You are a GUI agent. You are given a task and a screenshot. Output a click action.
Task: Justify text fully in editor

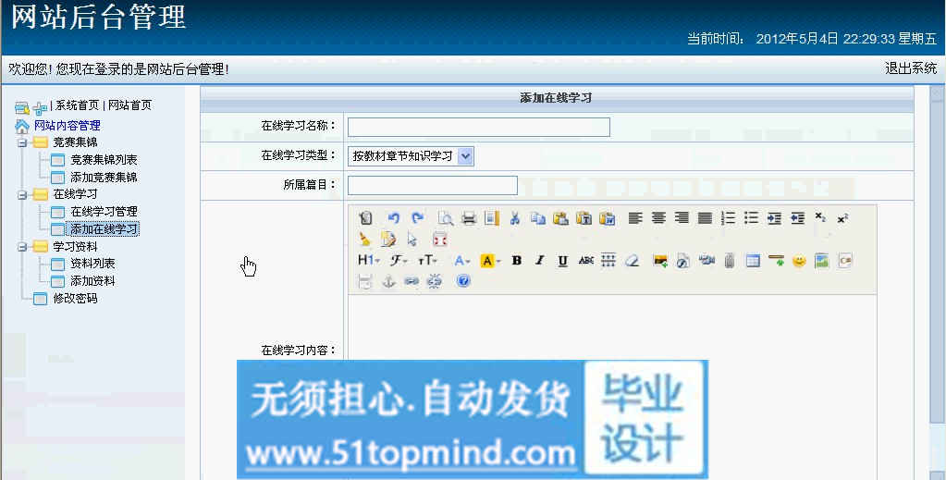[705, 218]
